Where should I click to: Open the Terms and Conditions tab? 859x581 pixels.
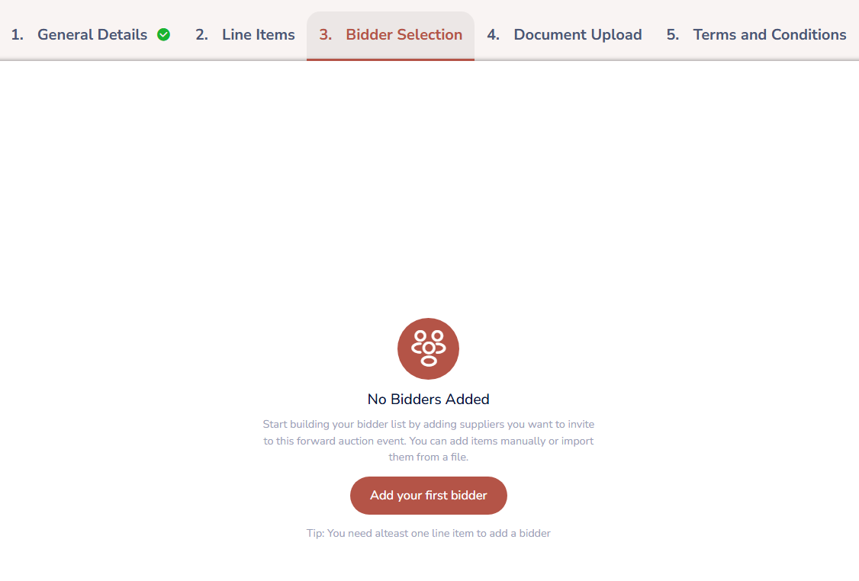pyautogui.click(x=756, y=34)
